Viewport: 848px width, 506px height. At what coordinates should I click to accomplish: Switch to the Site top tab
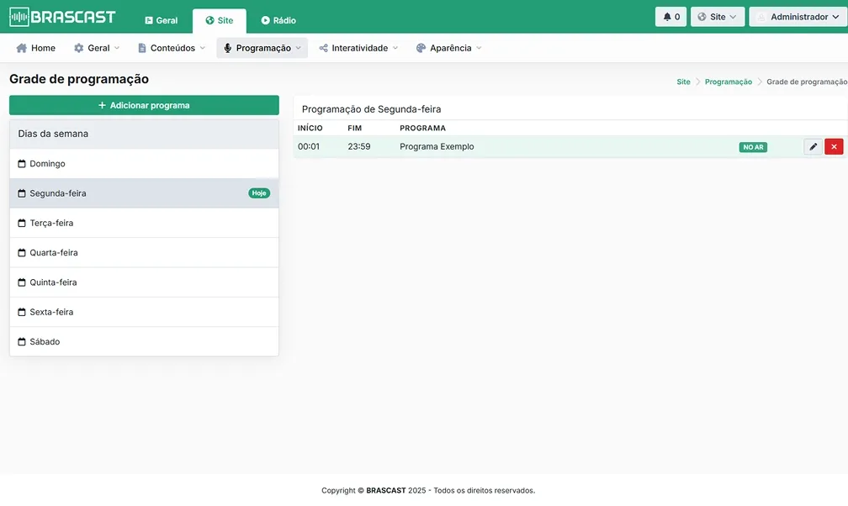pyautogui.click(x=219, y=20)
